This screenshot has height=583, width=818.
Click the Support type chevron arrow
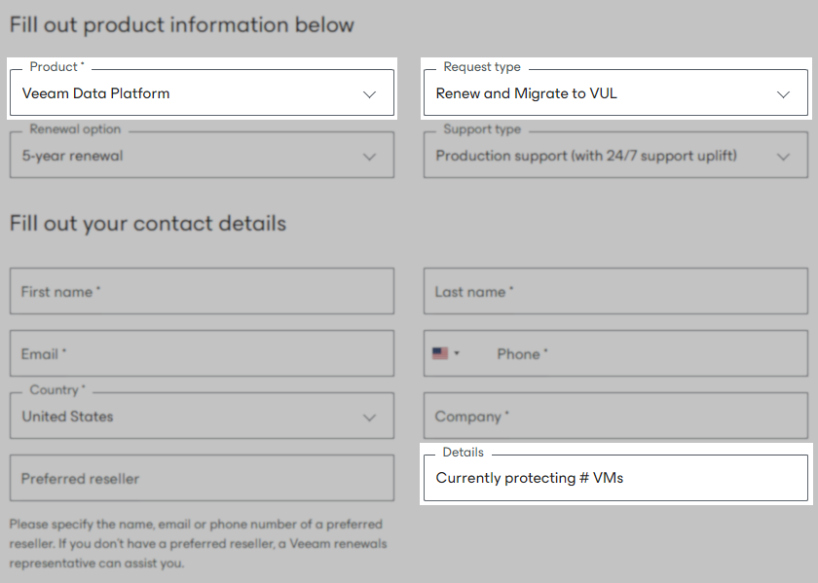[x=783, y=155]
